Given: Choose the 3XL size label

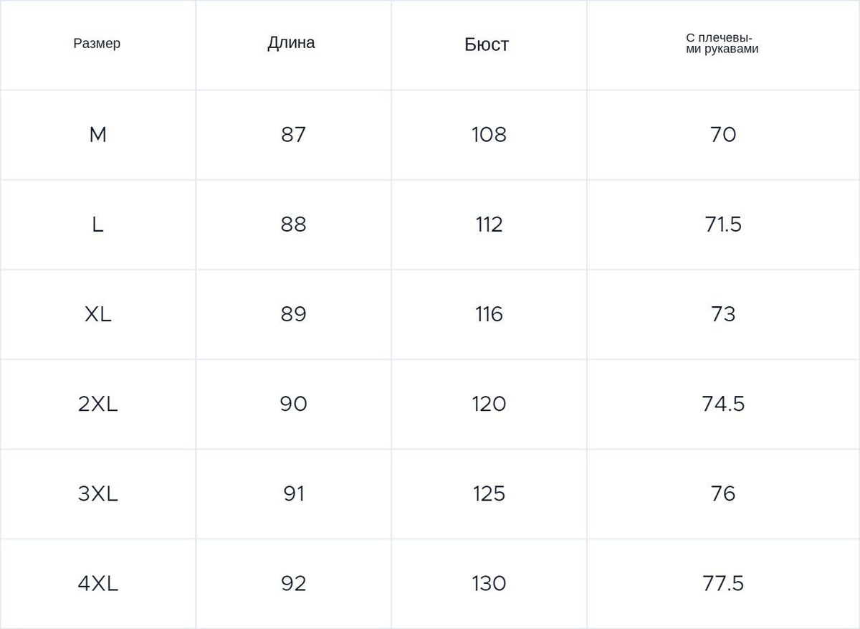Looking at the screenshot, I should [x=97, y=493].
